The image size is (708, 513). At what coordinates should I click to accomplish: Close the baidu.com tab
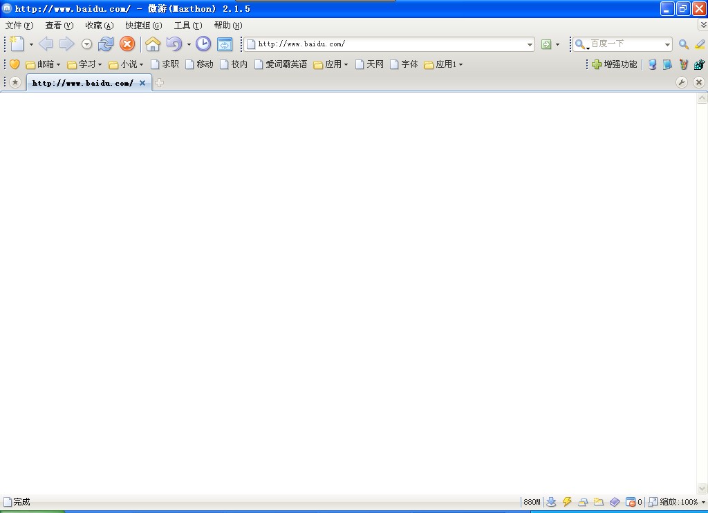[142, 83]
